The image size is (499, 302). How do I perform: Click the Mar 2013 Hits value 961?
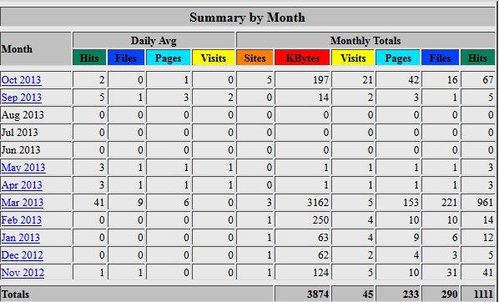pos(485,203)
